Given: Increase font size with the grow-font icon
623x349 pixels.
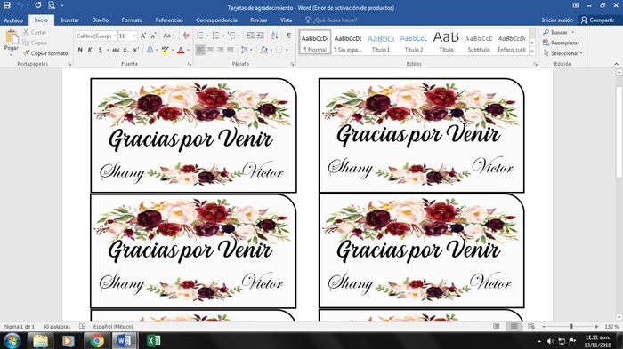Looking at the screenshot, I should pyautogui.click(x=143, y=36).
